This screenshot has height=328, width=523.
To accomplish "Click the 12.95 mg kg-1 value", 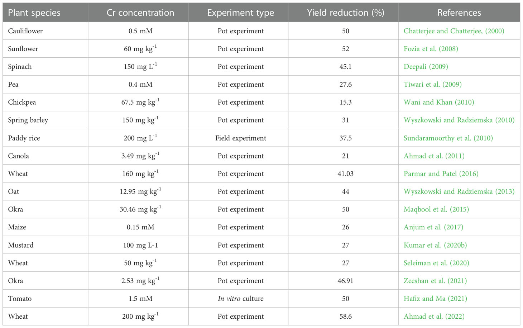I will 140,191.
